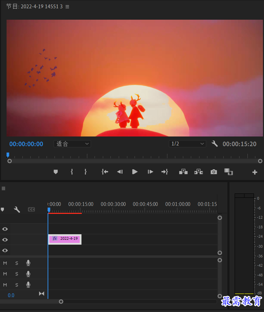This screenshot has height=312, width=264.
Task: Click the sequence title 2022-4-19 14551 3
Action: coord(42,7)
